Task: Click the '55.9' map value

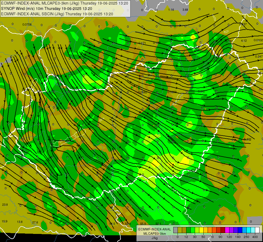Action: (x=143, y=224)
